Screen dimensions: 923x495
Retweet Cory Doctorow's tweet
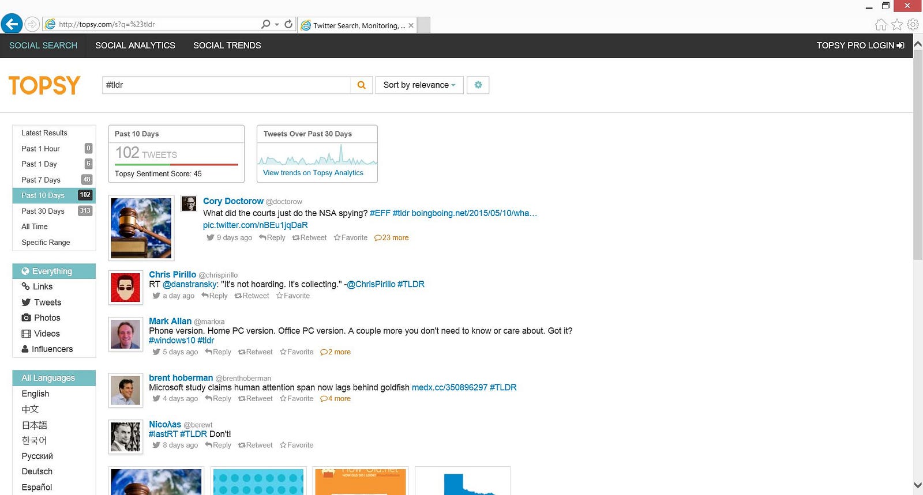click(x=309, y=237)
